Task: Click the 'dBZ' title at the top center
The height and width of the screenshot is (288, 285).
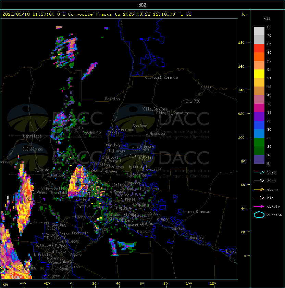Action: [x=142, y=5]
